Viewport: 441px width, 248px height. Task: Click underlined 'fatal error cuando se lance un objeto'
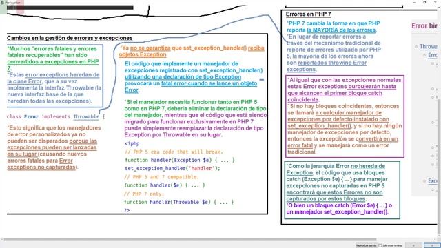[209, 83]
